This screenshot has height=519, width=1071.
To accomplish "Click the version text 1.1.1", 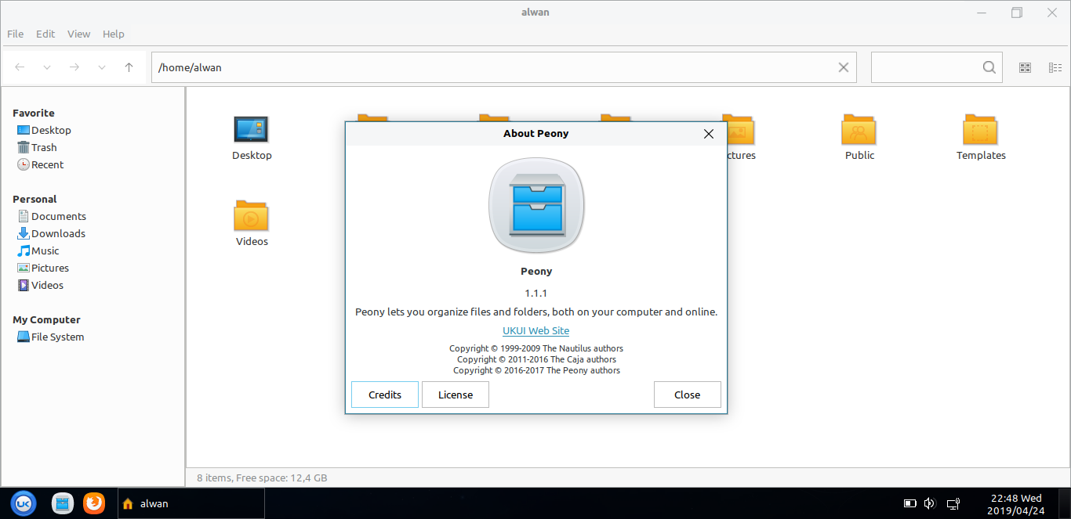I will [536, 294].
